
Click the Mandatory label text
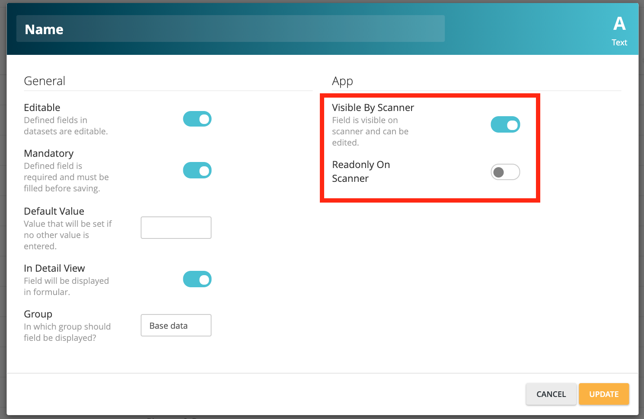click(x=49, y=153)
